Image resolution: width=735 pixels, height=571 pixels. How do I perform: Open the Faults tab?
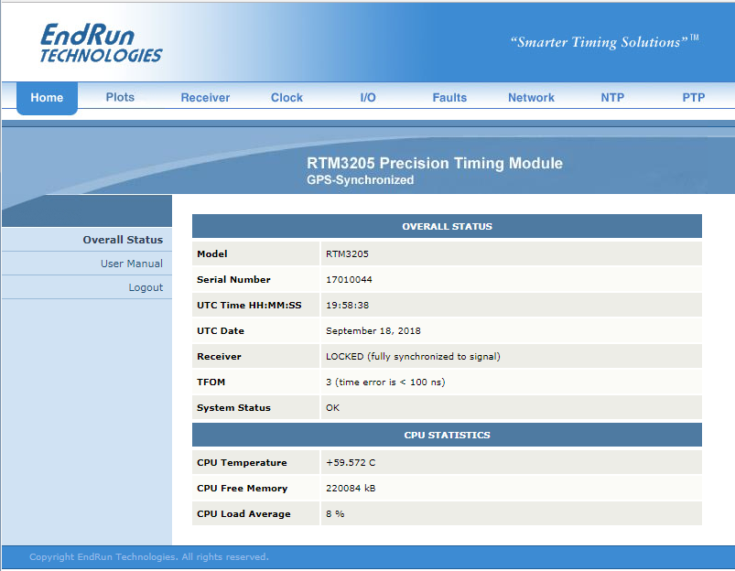click(x=449, y=98)
